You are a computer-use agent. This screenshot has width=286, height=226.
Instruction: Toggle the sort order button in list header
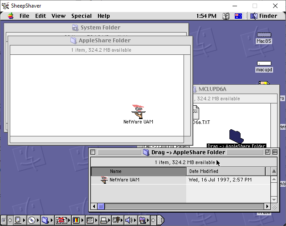(x=274, y=171)
